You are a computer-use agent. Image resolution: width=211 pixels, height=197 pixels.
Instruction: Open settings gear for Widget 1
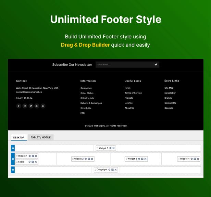29,156
